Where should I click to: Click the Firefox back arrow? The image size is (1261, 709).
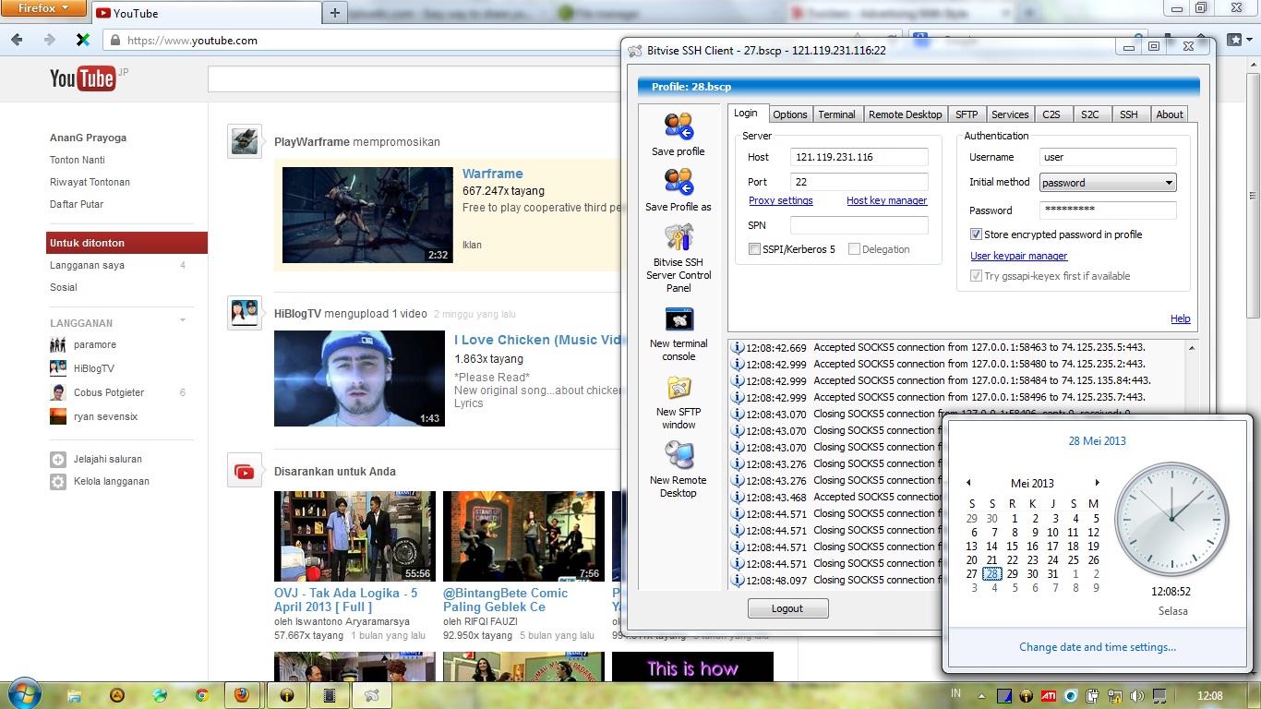(17, 40)
